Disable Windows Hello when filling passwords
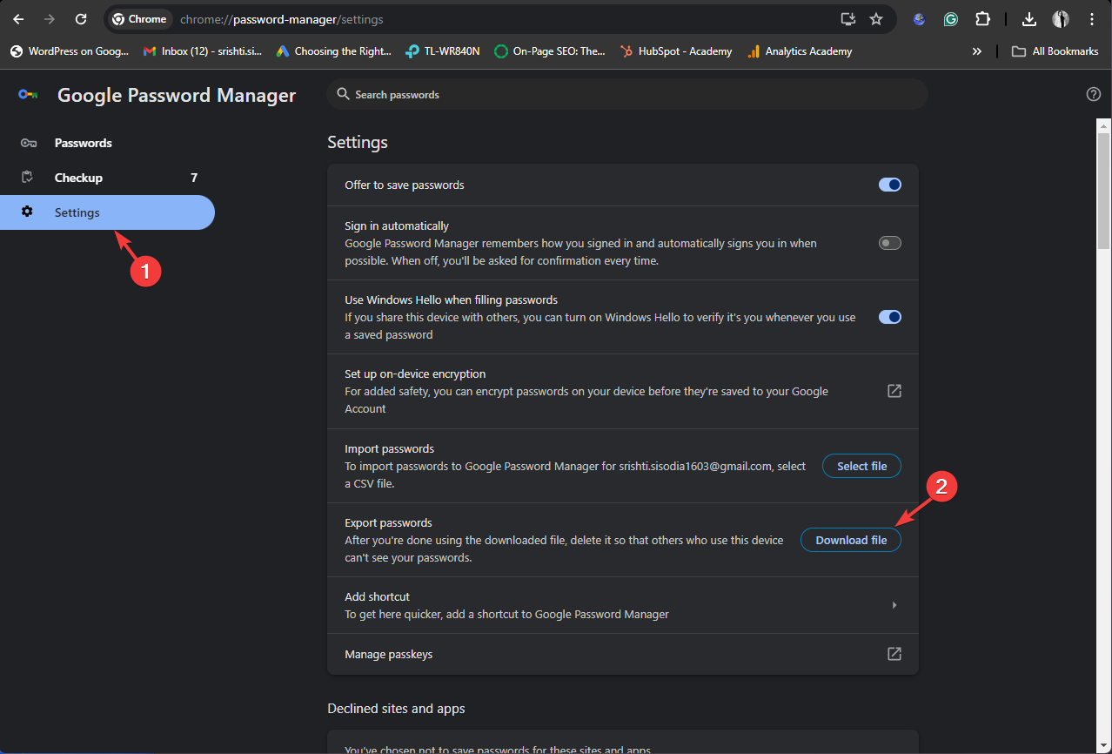The width and height of the screenshot is (1112, 754). [x=889, y=317]
